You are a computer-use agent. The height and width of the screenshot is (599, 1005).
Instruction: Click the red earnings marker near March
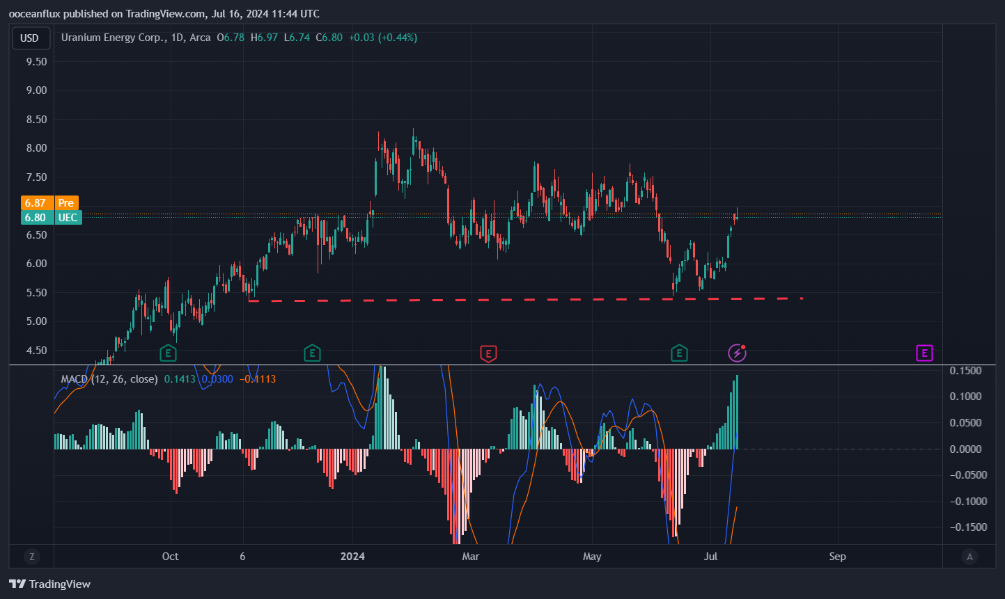click(x=488, y=353)
